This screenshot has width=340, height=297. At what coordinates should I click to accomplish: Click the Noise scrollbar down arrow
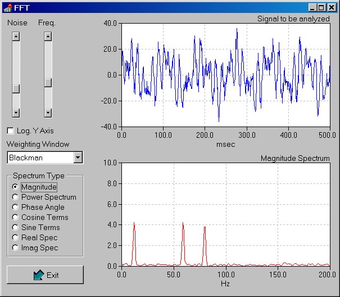[16, 112]
